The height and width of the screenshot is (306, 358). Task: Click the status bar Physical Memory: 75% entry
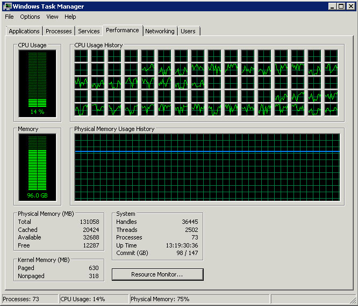tap(199, 299)
